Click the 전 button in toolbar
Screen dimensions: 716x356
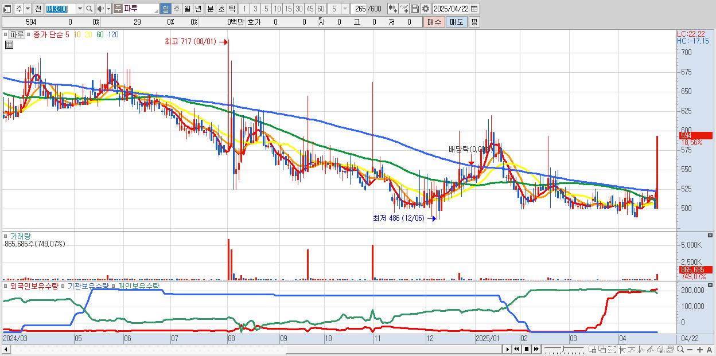[38, 9]
